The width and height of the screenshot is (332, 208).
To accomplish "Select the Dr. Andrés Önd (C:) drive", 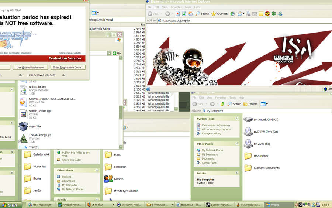I will click(261, 120).
